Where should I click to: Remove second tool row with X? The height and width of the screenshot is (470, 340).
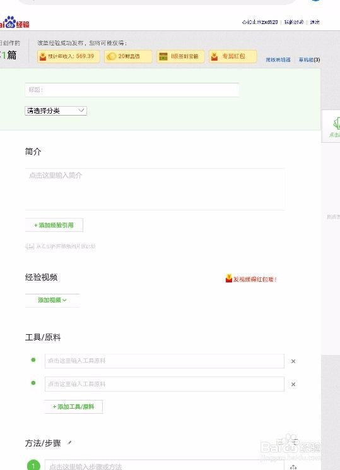(x=293, y=384)
